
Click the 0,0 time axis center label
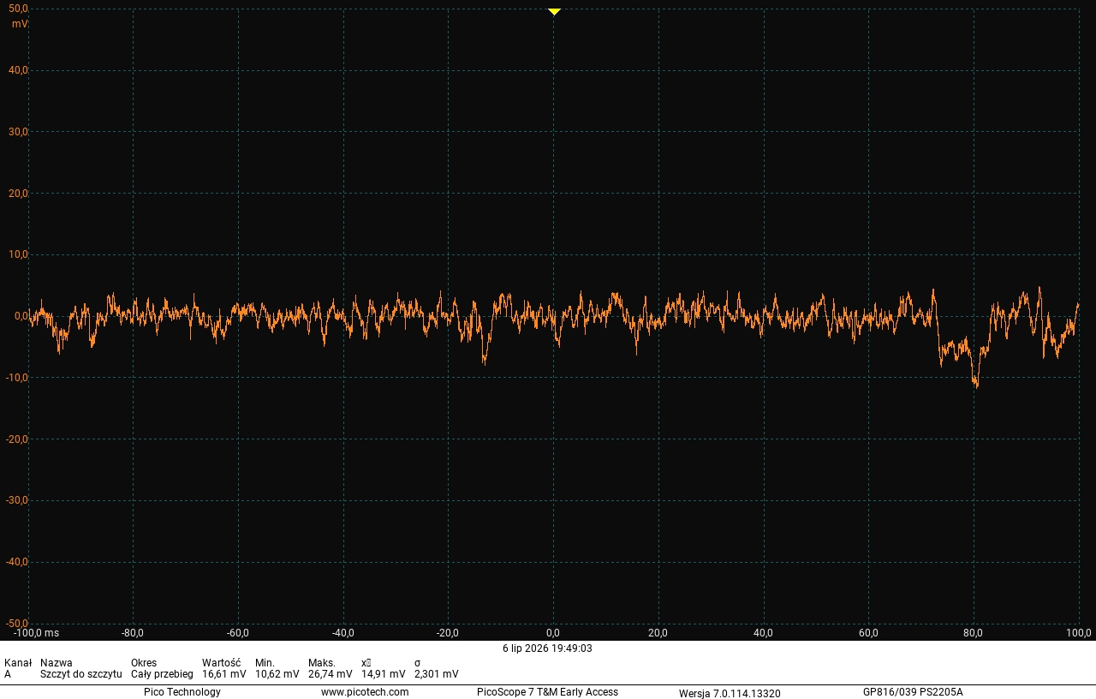pos(553,633)
